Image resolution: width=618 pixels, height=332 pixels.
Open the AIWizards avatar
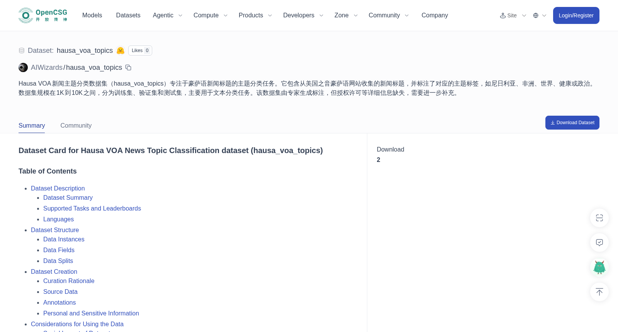(23, 67)
